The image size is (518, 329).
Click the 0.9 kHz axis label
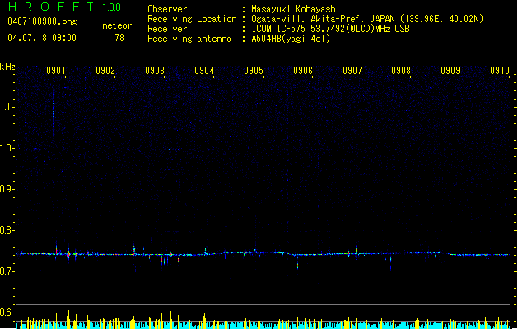tap(7, 189)
